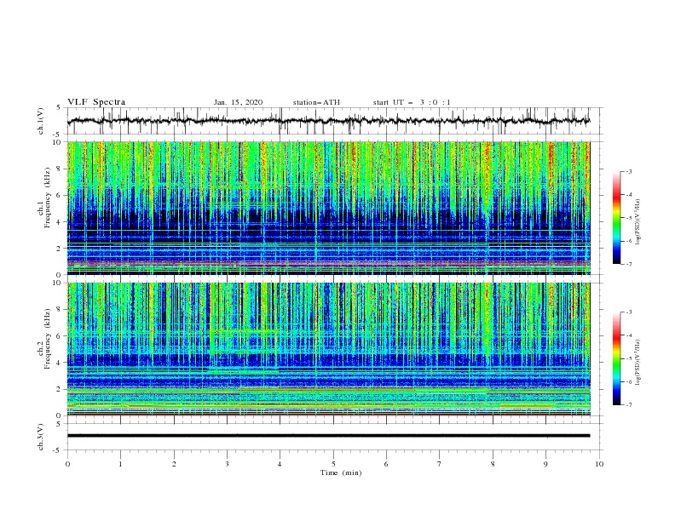Click the "-5" label on lower colorbar
Viewport: 675px width, 521px height.
point(628,358)
